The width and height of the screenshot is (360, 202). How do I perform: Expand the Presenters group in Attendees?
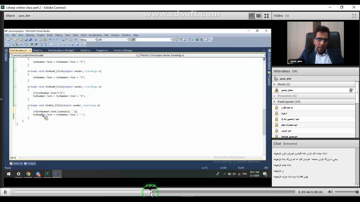point(274,96)
